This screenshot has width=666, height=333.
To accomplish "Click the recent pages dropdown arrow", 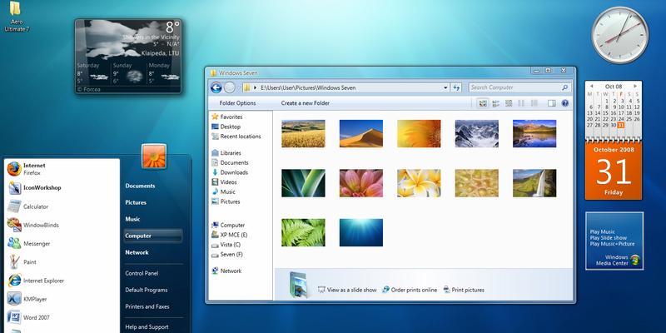I will click(238, 87).
